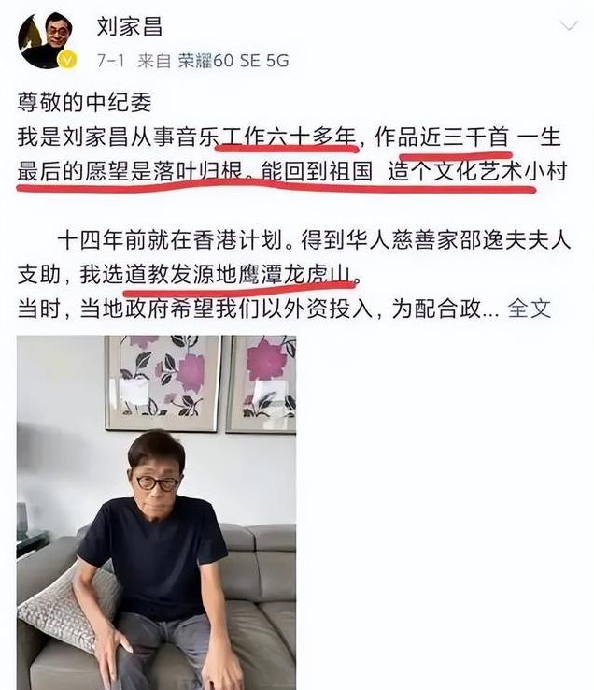This screenshot has height=690, width=594.
Task: Click the underlined text 道教发源地鹰潭龙虎山
Action: (x=239, y=275)
